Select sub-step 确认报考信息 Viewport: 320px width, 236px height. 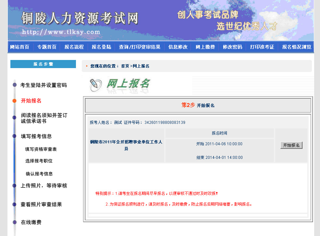tap(39, 174)
